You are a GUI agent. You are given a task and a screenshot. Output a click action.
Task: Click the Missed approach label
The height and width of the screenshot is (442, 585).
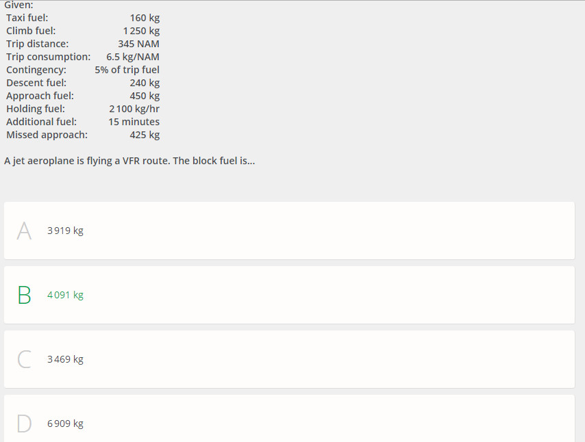[x=47, y=135]
